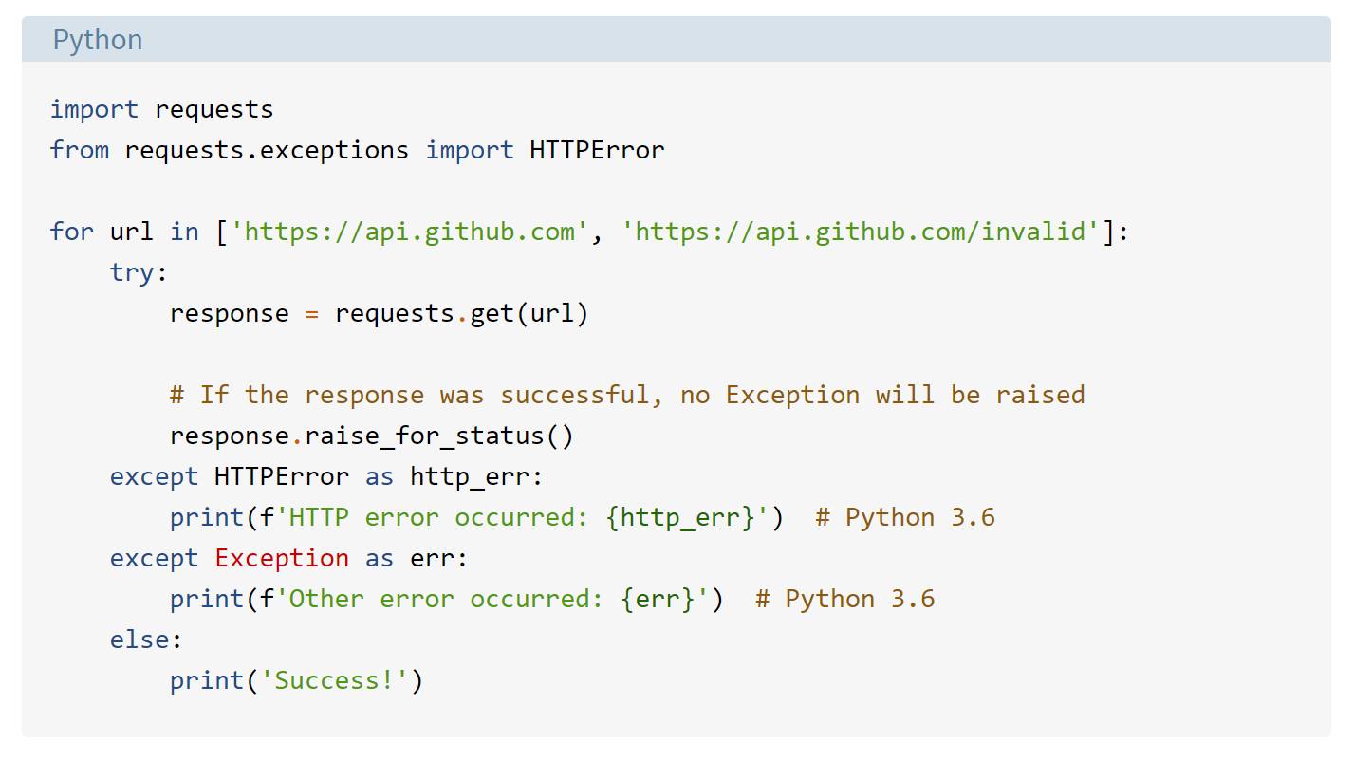Click 'HTTPError' in the from-import line

coord(597,150)
